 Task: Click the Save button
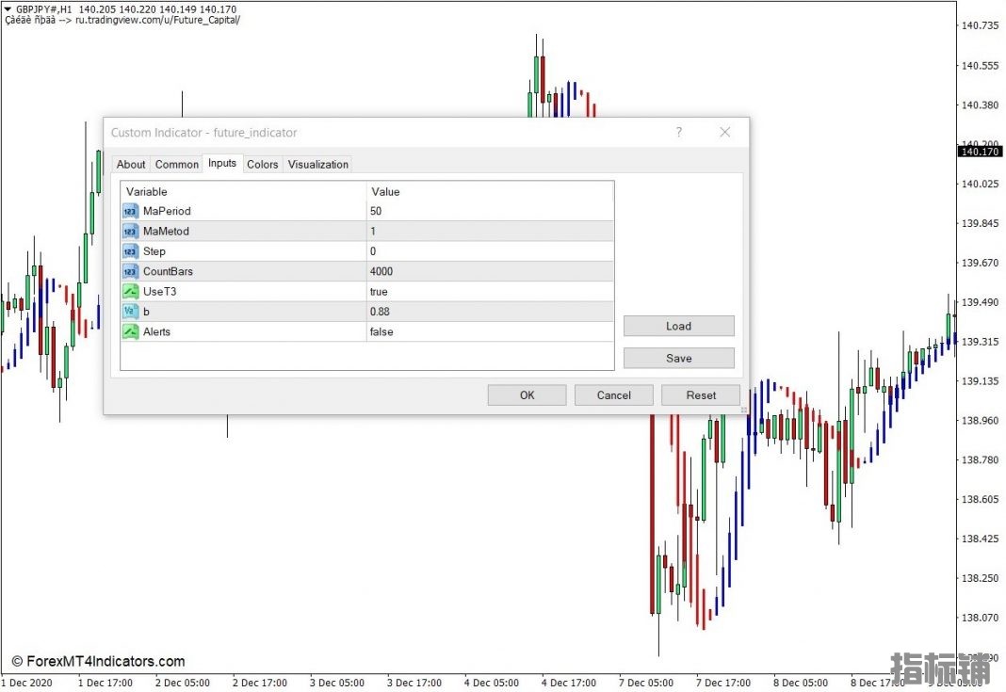679,358
